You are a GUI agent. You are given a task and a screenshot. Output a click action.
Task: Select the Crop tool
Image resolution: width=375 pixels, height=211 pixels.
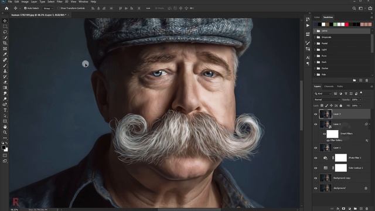(x=5, y=43)
